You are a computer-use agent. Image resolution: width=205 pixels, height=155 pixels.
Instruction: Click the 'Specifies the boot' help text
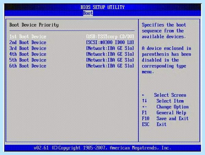(x=164, y=25)
